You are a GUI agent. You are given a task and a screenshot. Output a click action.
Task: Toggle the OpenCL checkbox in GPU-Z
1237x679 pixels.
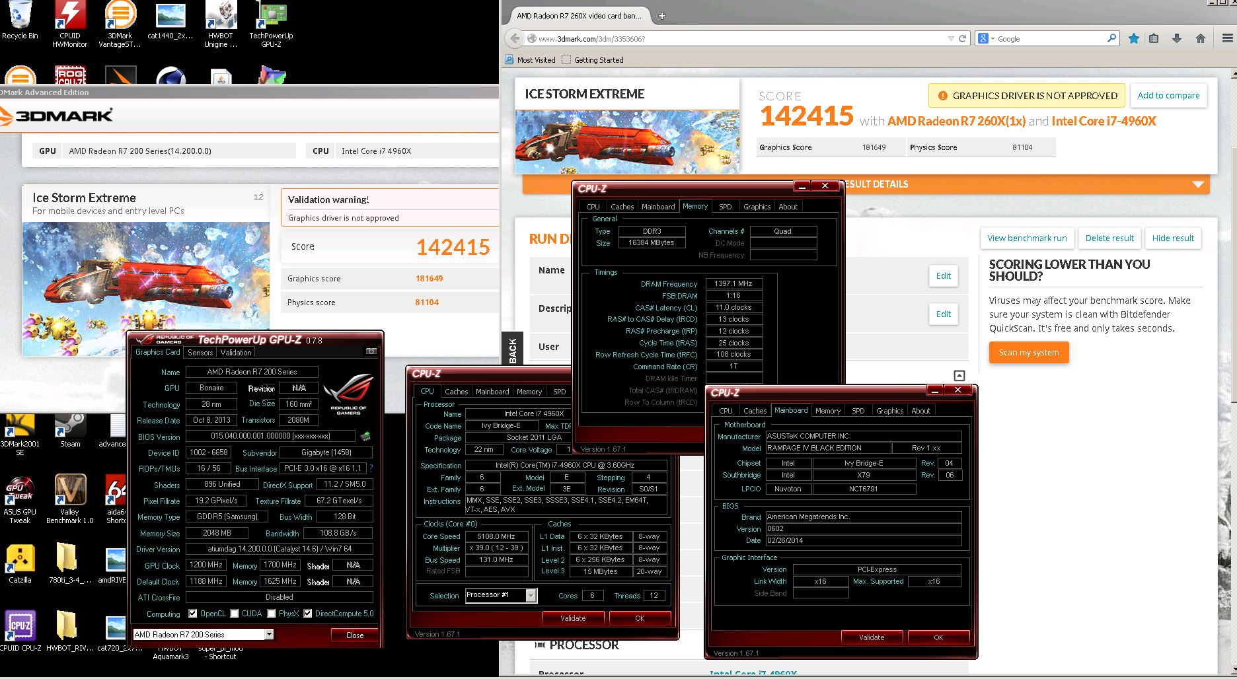(x=193, y=614)
